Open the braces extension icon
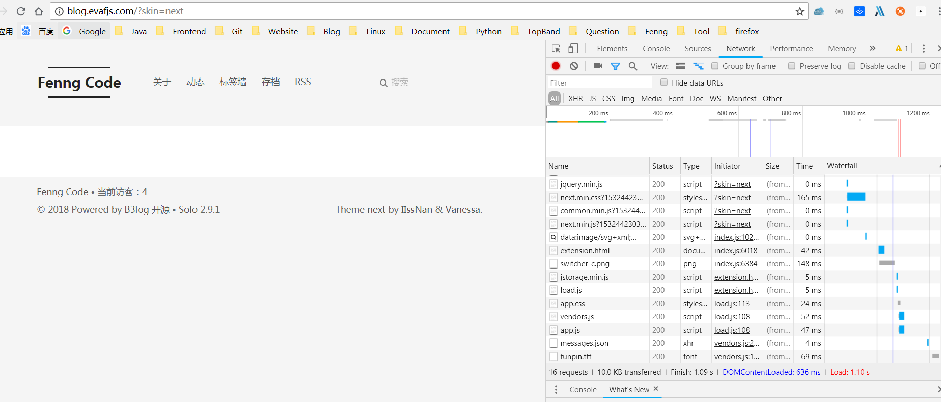 pyautogui.click(x=839, y=11)
